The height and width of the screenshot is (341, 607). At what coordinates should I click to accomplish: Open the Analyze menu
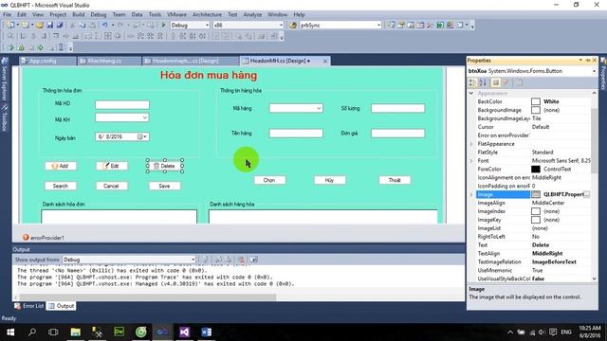[x=252, y=14]
